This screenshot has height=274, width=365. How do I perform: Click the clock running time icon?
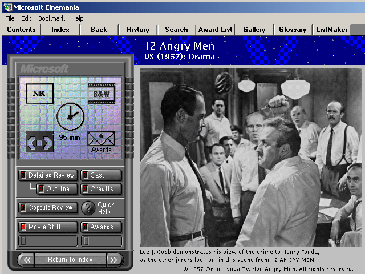point(71,116)
